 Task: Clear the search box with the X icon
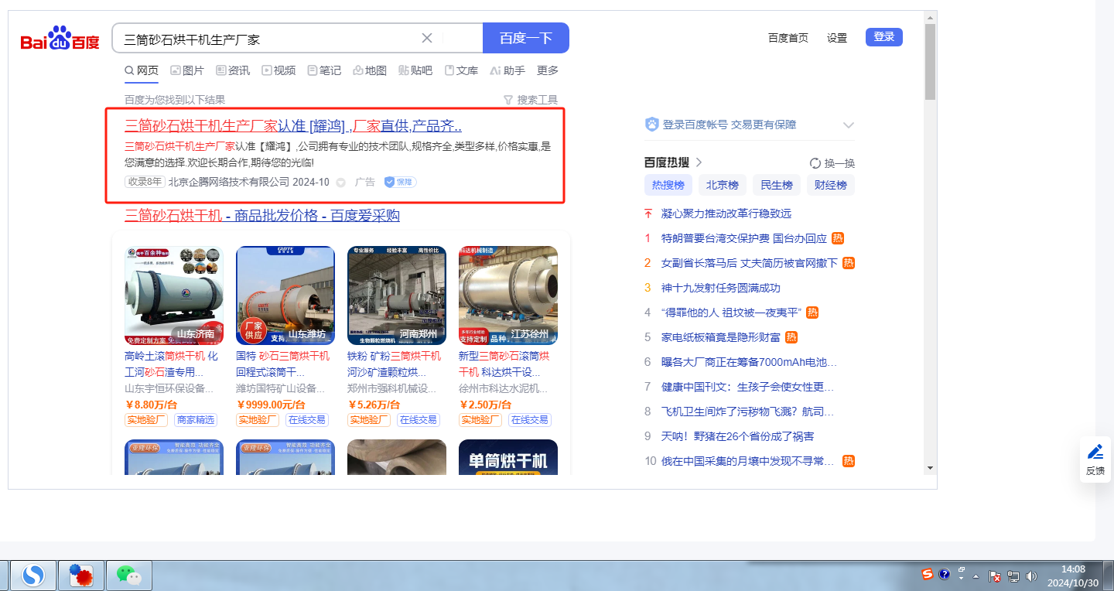coord(427,38)
